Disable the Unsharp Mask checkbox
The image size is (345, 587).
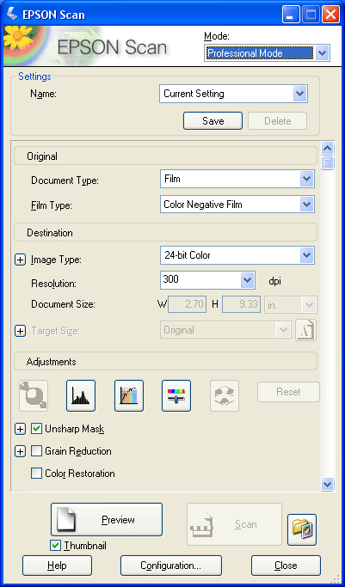pos(36,429)
